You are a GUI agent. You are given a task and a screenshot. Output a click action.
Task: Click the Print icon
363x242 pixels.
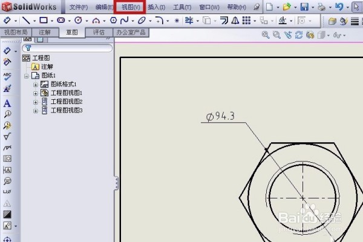322,7
